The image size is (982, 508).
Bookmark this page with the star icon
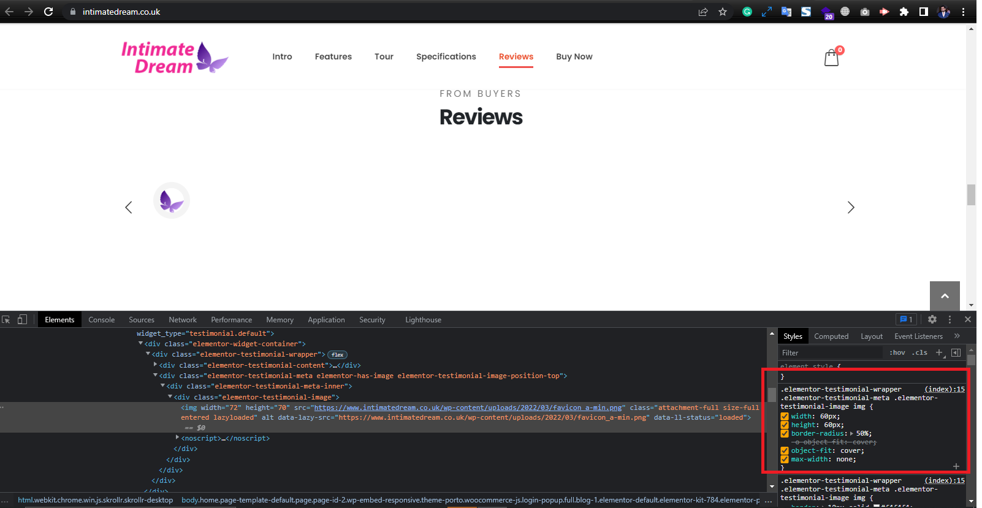pyautogui.click(x=723, y=12)
